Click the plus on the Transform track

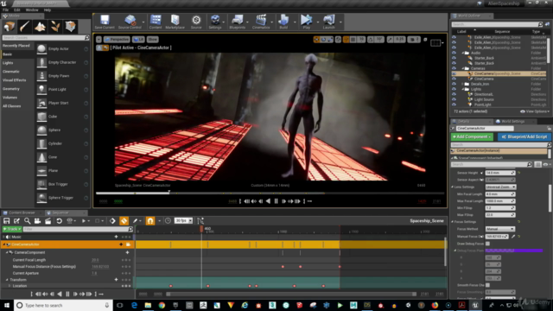click(116, 280)
